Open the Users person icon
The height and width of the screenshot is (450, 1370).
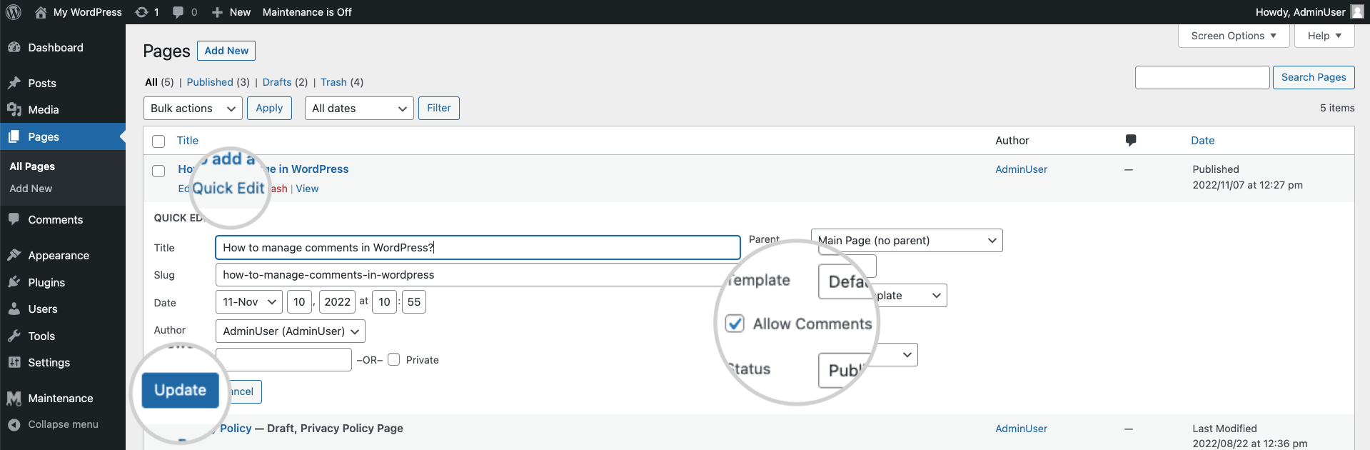point(14,309)
